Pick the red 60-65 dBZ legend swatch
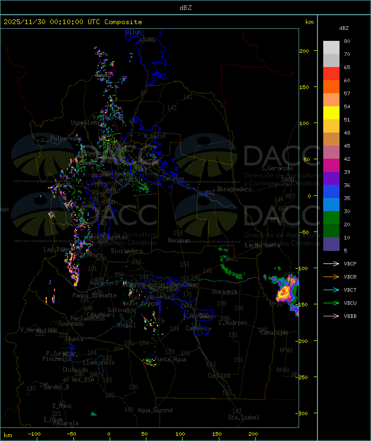 [x=331, y=73]
